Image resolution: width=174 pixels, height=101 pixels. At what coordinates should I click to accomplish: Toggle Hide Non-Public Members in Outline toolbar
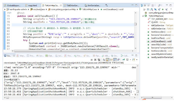point(163,9)
